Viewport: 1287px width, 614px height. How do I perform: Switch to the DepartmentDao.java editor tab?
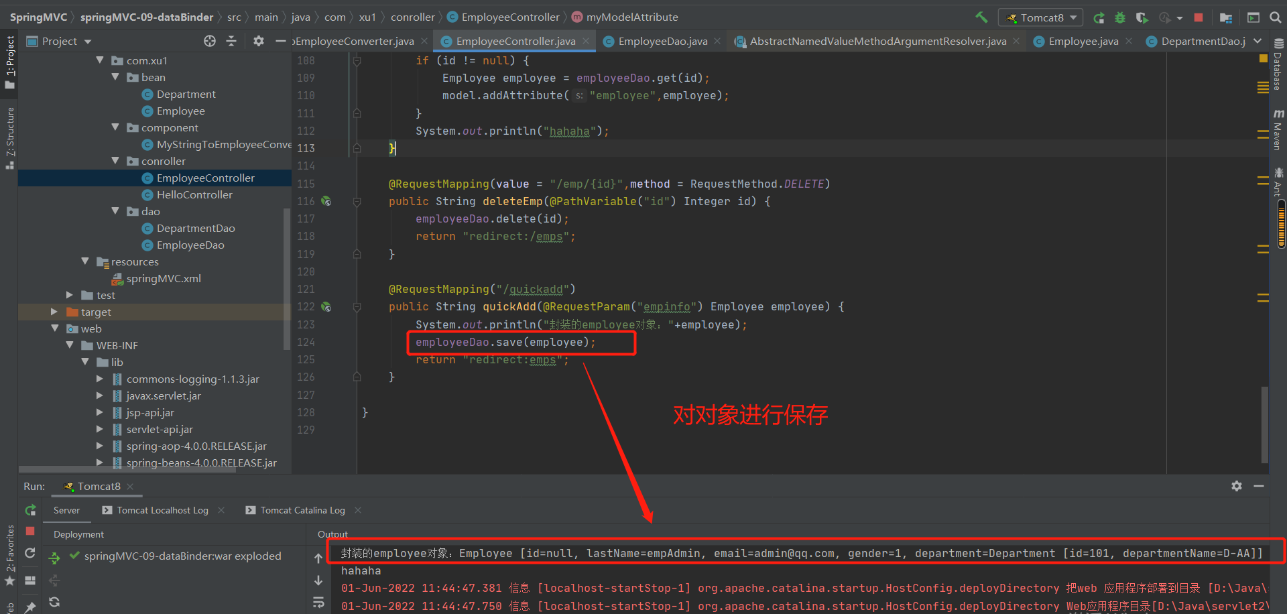pos(1195,41)
